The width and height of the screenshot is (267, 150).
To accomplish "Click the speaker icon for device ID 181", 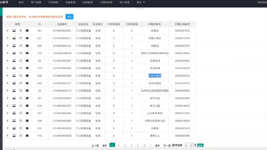I will tap(7, 31).
